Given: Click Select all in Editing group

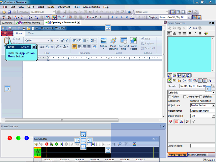Looking at the screenshot, I should tap(148, 48).
